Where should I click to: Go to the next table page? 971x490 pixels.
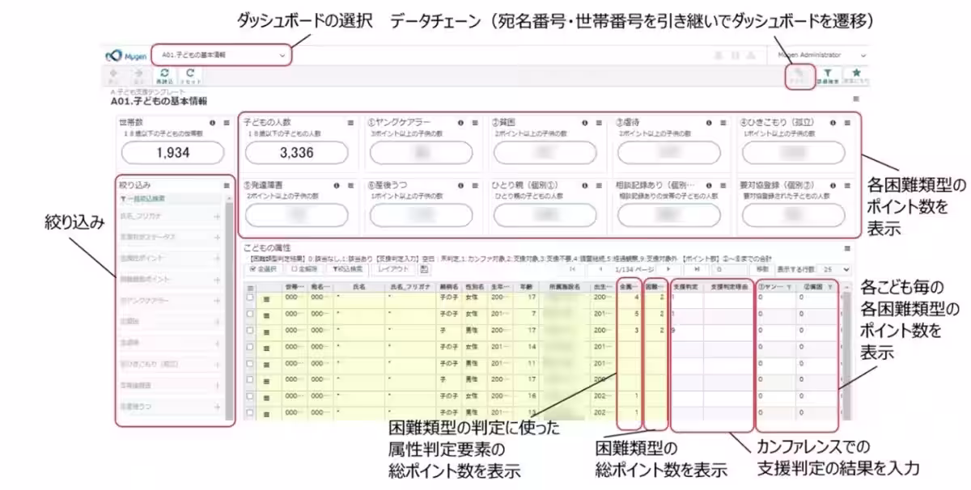click(x=668, y=268)
